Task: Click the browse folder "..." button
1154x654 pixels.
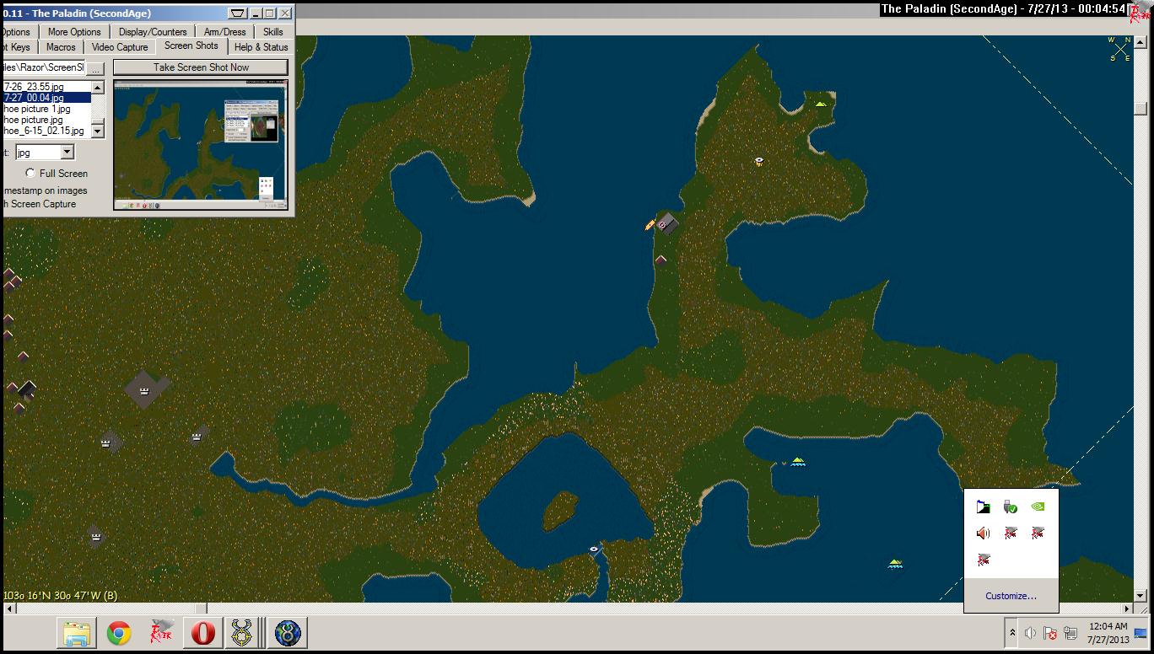Action: point(95,67)
